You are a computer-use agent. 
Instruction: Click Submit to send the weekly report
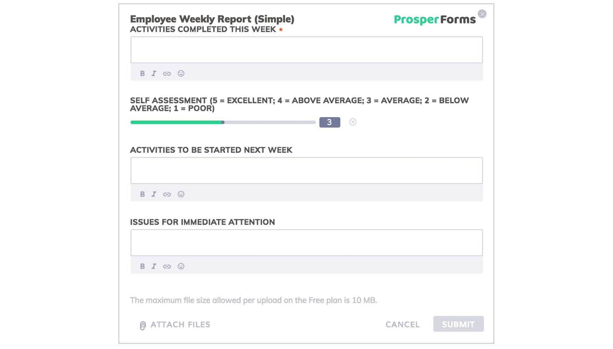[458, 324]
